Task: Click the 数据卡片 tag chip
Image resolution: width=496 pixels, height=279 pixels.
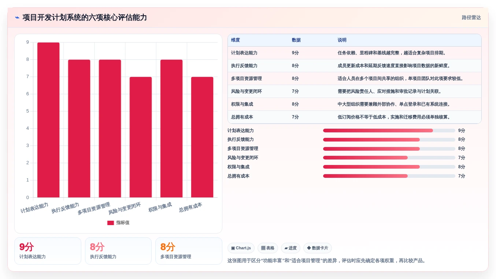Action: point(318,248)
